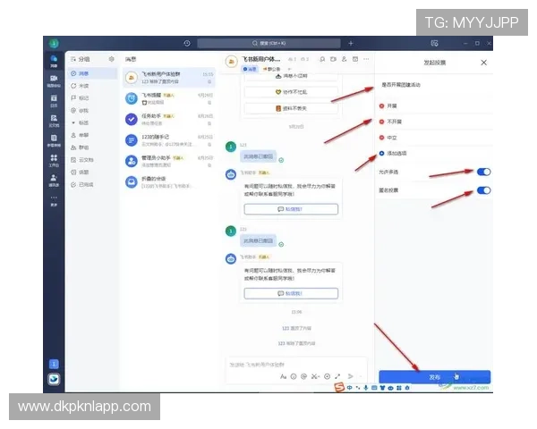The height and width of the screenshot is (429, 537).
Task: Select the 未读 unread filter
Action: (x=92, y=86)
